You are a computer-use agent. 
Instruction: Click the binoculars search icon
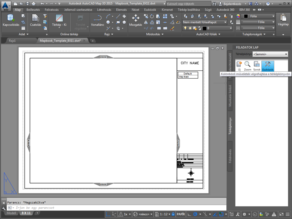(214, 4)
